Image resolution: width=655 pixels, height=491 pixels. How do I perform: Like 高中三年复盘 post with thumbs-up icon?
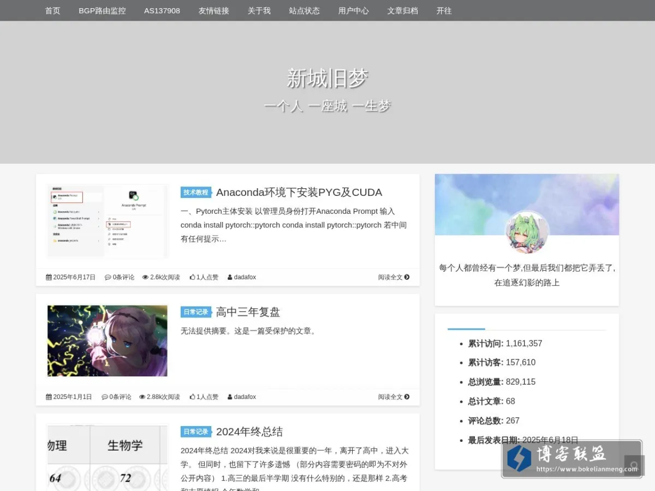click(x=192, y=397)
